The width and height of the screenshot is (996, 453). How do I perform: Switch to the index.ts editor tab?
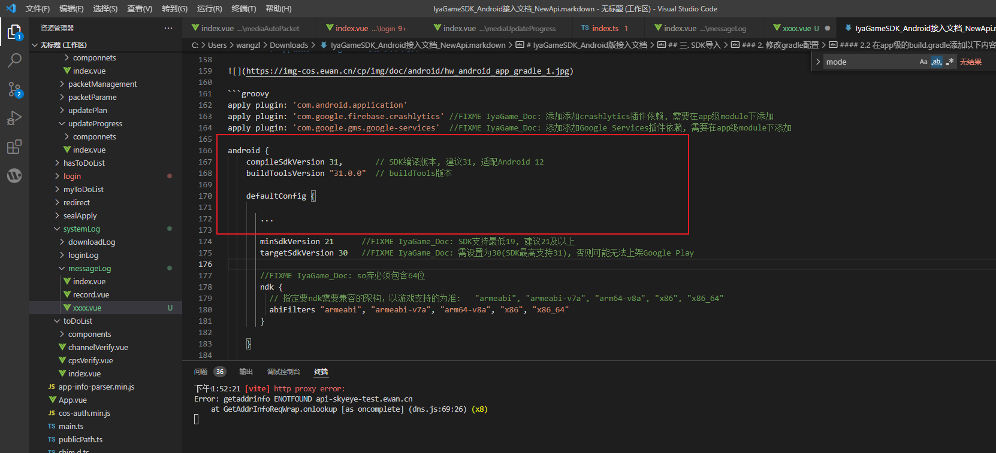point(605,28)
